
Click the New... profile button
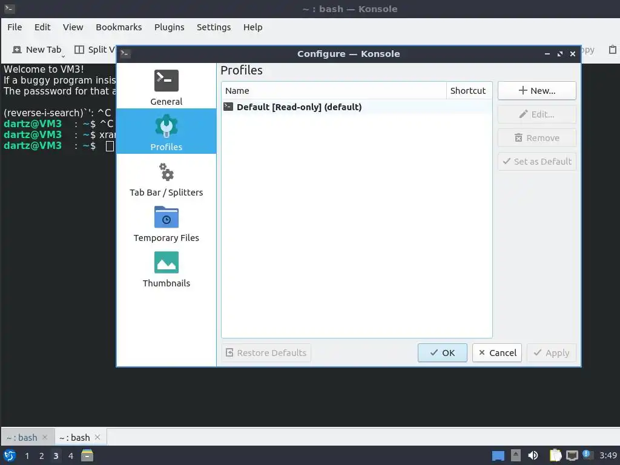(536, 91)
